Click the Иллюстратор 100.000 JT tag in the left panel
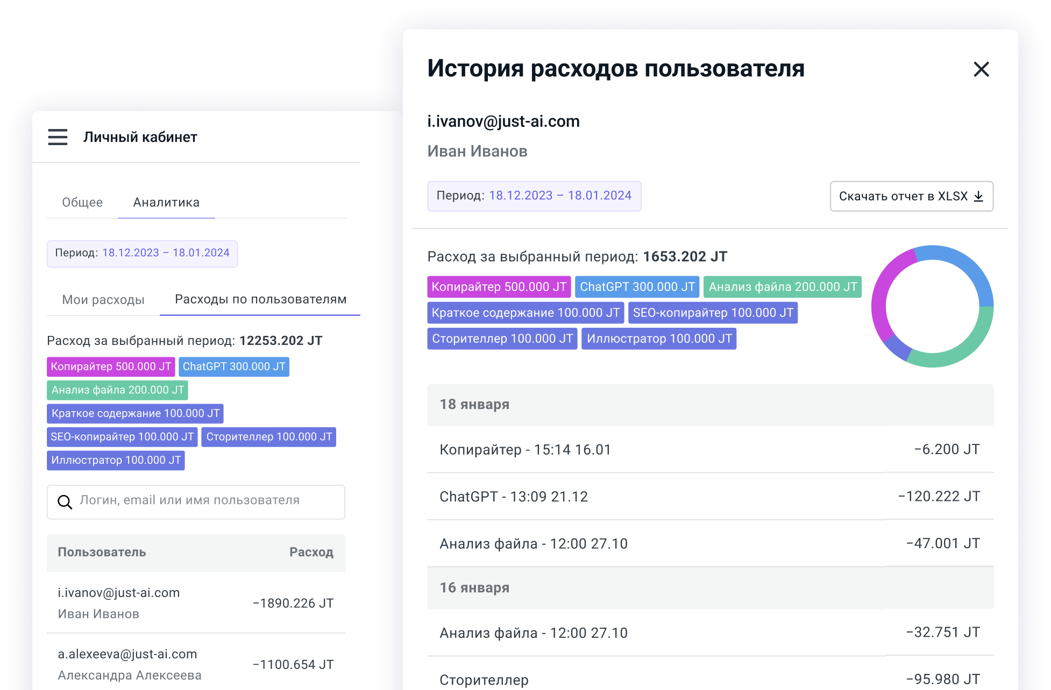Image resolution: width=1051 pixels, height=690 pixels. 116,461
